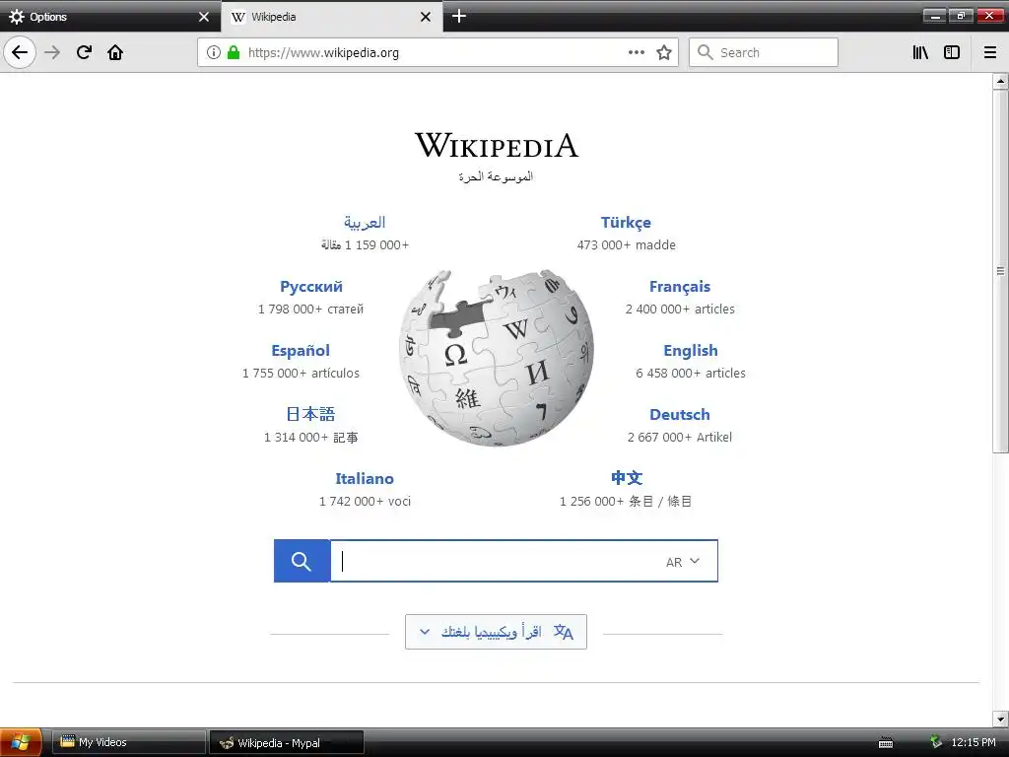Open the 中文 Wikipedia link
This screenshot has height=757, width=1009.
click(x=626, y=478)
